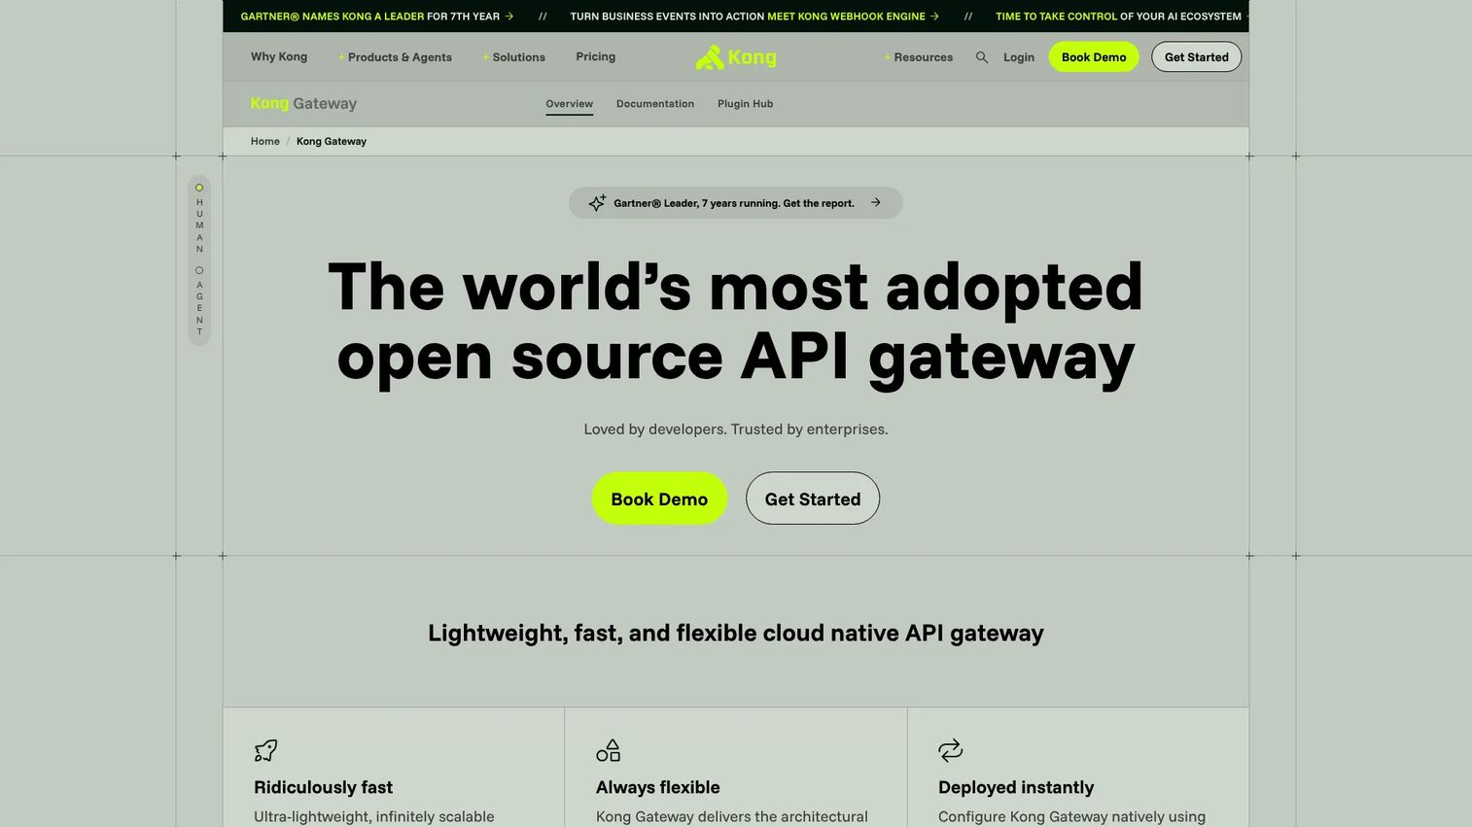This screenshot has height=827, width=1472.
Task: Click Book Demo in the top navigation bar
Action: tap(1094, 57)
